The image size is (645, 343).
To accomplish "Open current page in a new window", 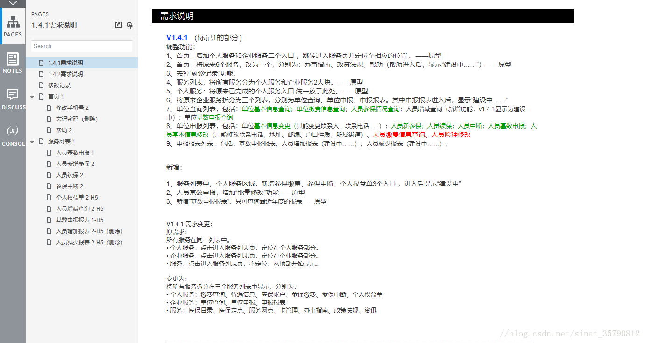I will click(118, 25).
